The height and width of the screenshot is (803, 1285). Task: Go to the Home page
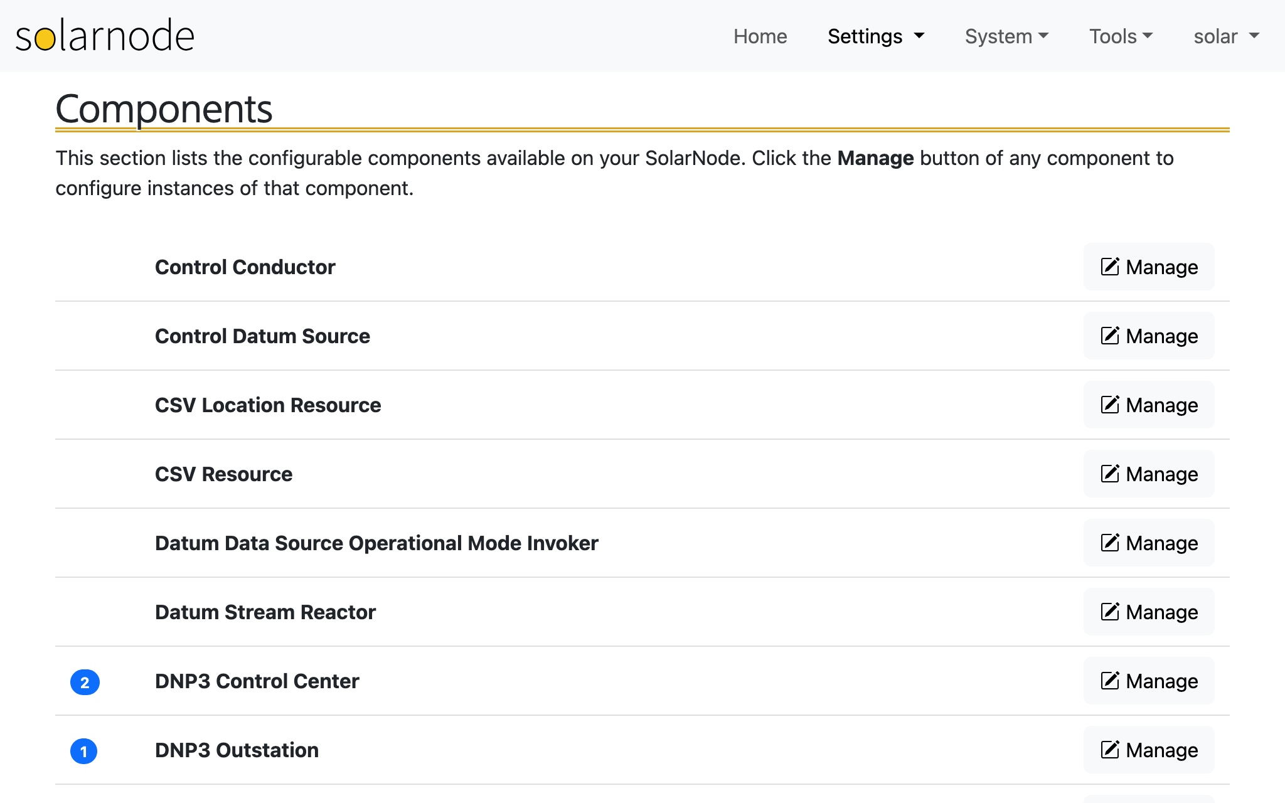pyautogui.click(x=760, y=36)
